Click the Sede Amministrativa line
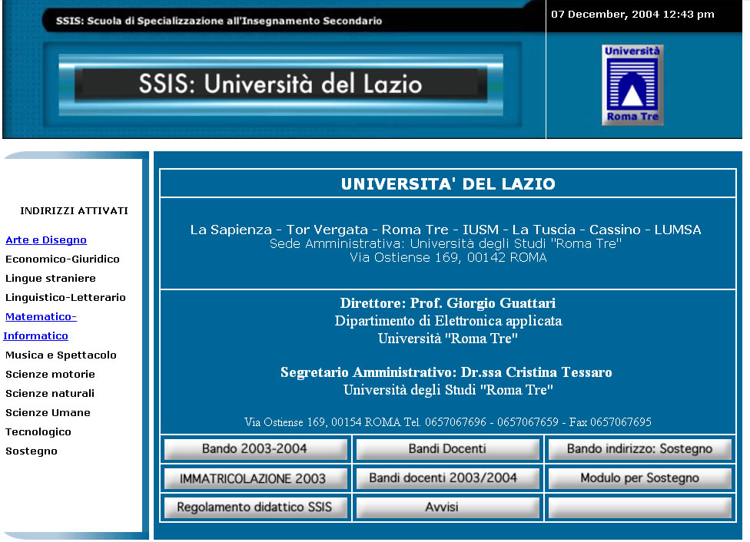 click(446, 244)
